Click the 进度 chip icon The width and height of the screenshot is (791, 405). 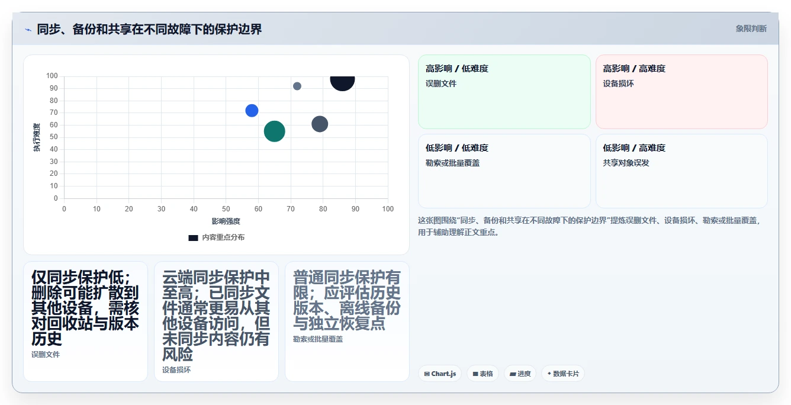(x=513, y=374)
